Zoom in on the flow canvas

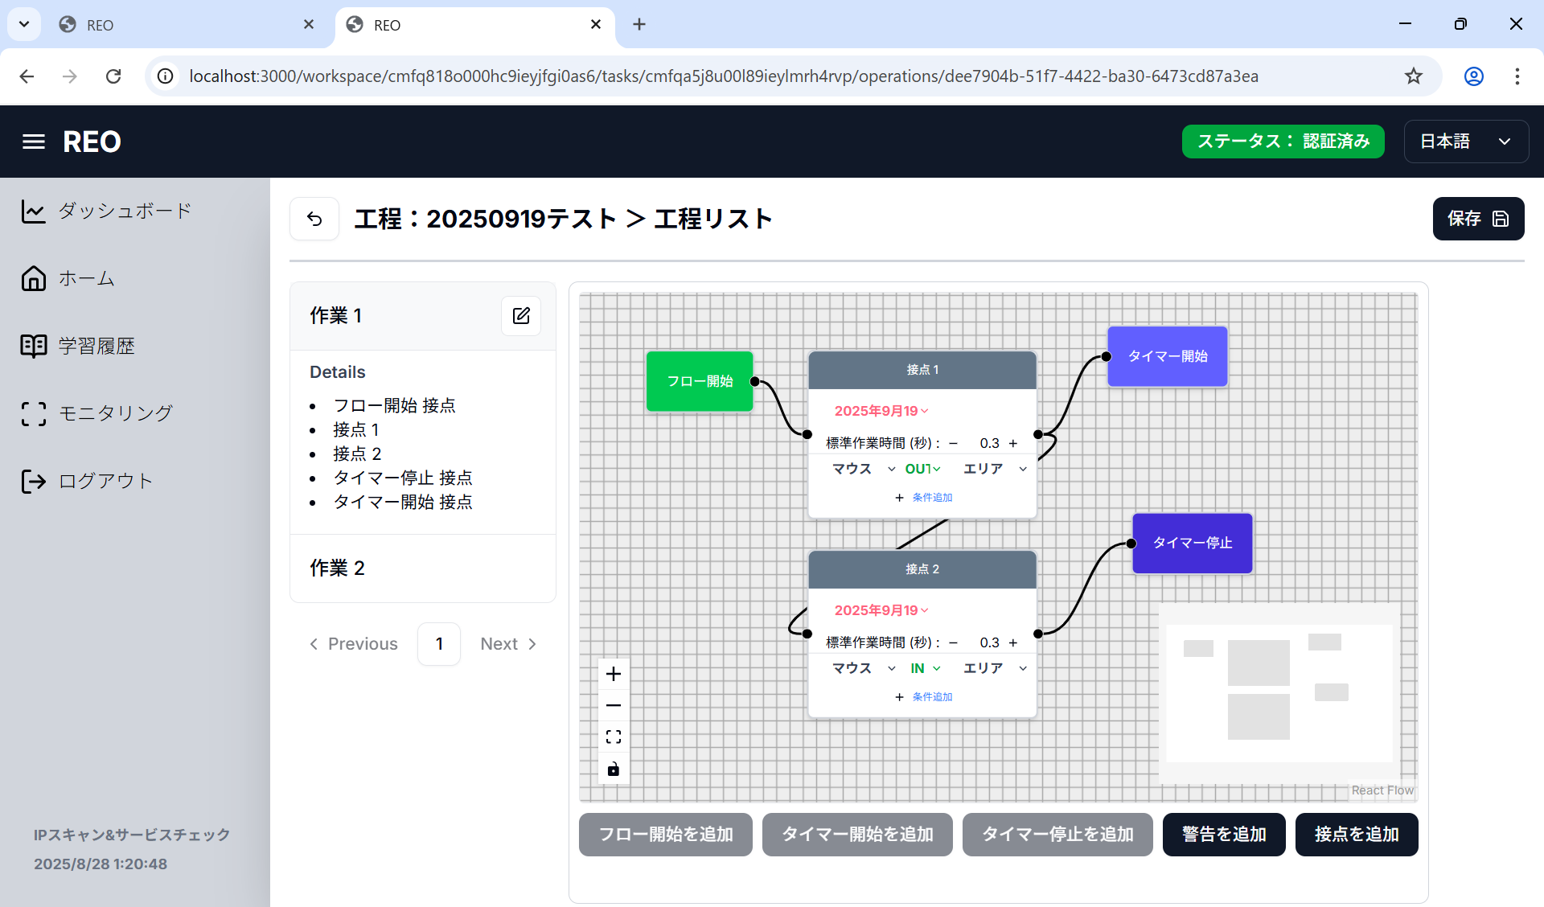[x=614, y=674]
